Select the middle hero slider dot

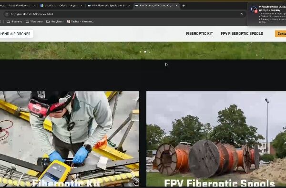coord(145,52)
